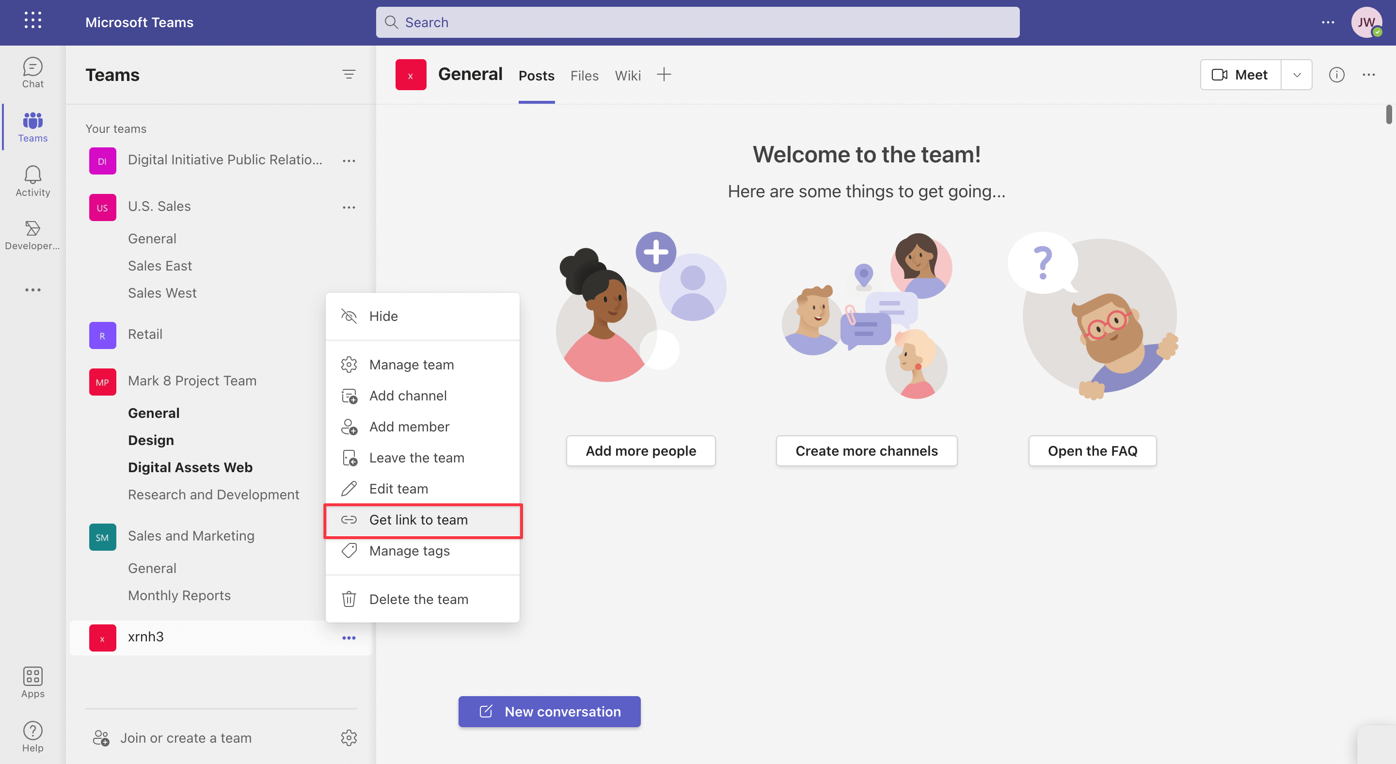Viewport: 1396px width, 764px height.
Task: Open Chat from the left rail
Action: tap(32, 73)
